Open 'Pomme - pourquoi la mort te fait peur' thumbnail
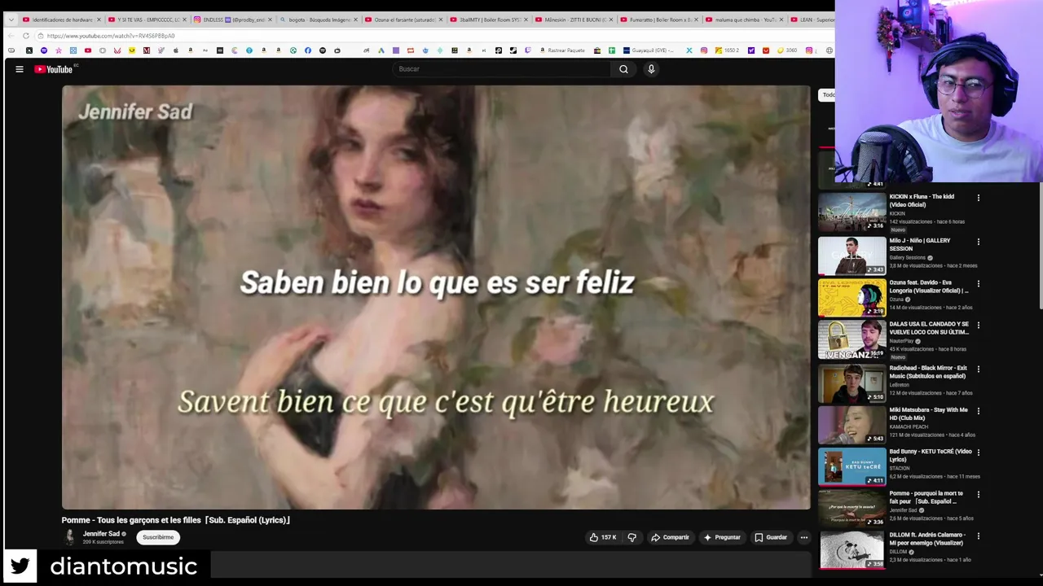 (x=852, y=509)
